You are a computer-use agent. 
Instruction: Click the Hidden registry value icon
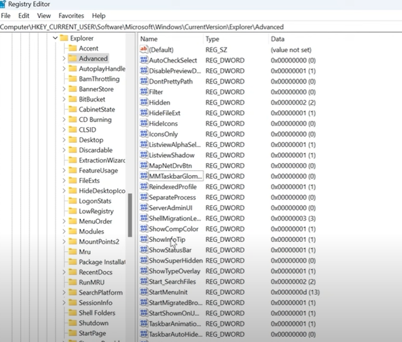(x=144, y=102)
